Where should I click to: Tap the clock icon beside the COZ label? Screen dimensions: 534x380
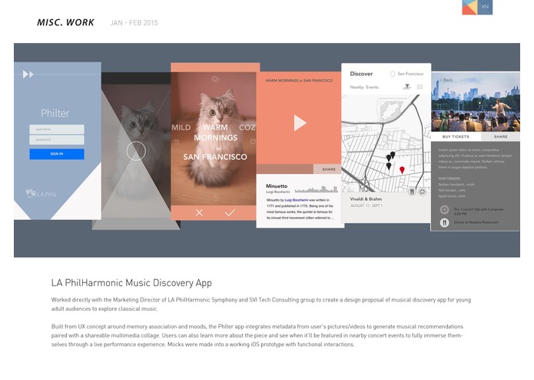253,141
